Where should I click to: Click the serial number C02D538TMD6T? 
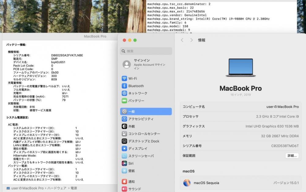285,146
